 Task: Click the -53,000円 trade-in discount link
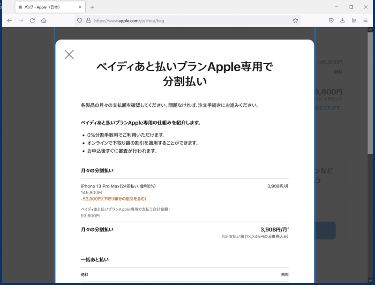(112, 198)
